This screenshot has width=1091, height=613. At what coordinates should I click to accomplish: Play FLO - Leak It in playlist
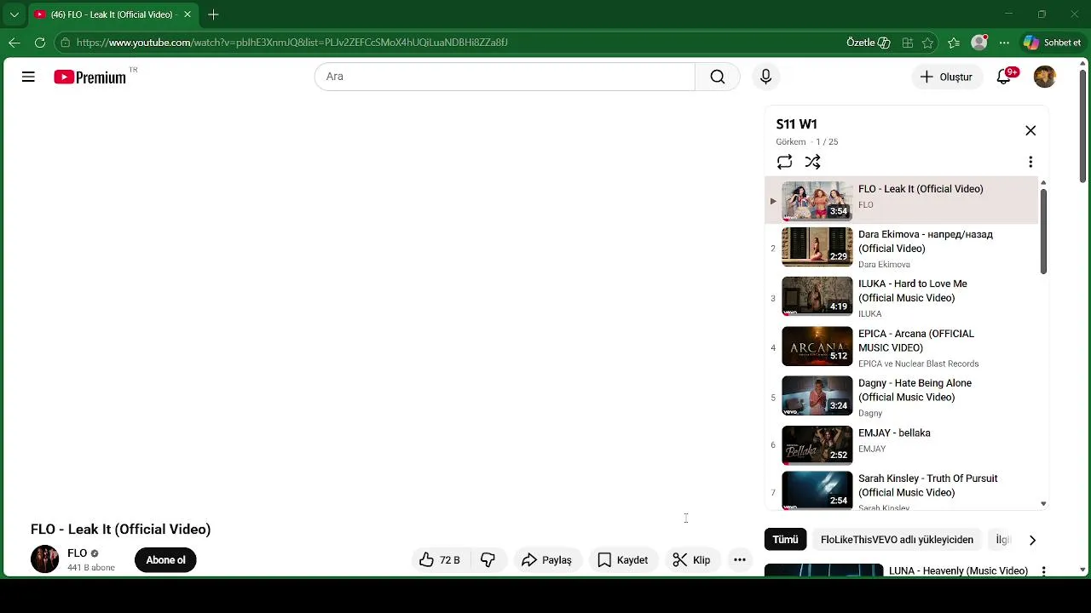click(901, 201)
